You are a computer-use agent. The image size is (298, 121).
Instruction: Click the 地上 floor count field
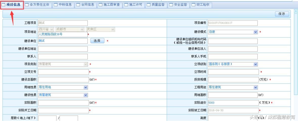click(47, 118)
